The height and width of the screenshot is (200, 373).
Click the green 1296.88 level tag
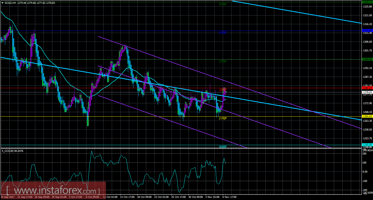[367, 59]
